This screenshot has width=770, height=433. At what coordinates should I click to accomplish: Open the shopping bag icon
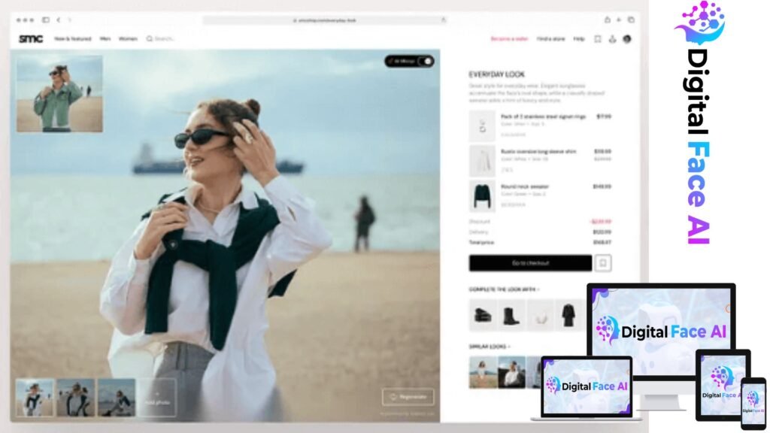(x=612, y=39)
